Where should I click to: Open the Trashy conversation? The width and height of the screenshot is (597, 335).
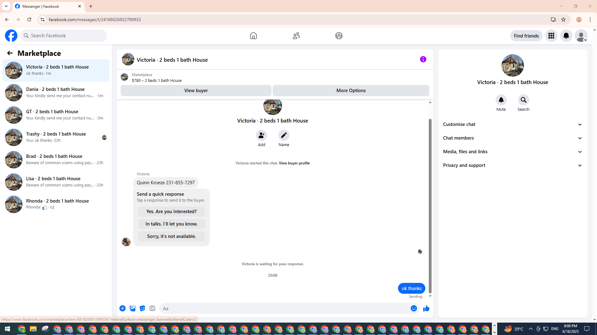56,137
